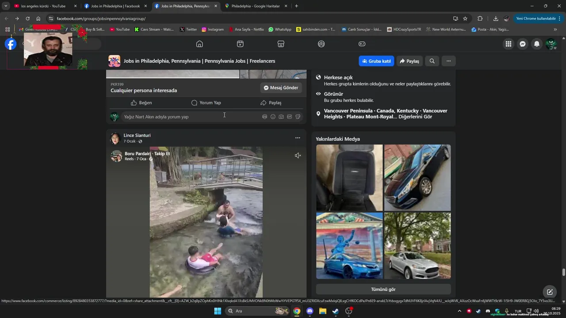
Task: Open the tab search dropdown arrow
Action: (x=6, y=6)
